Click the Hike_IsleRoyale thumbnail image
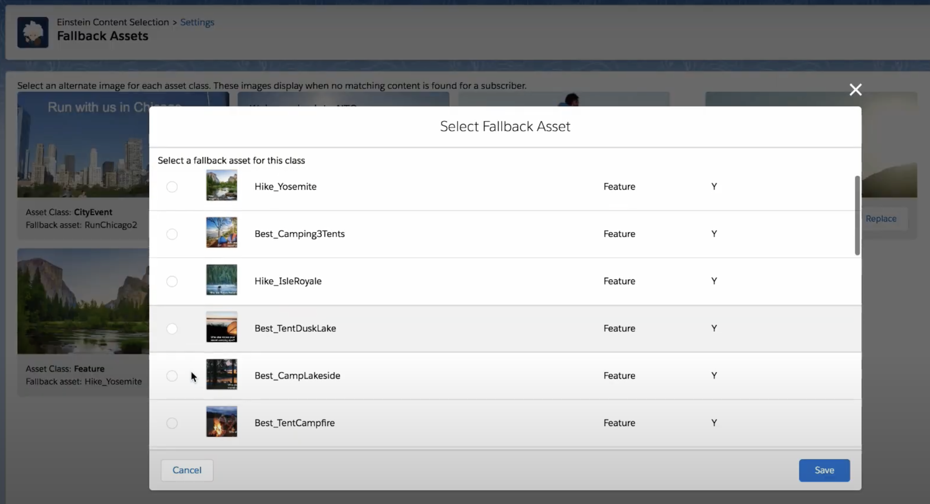 222,280
